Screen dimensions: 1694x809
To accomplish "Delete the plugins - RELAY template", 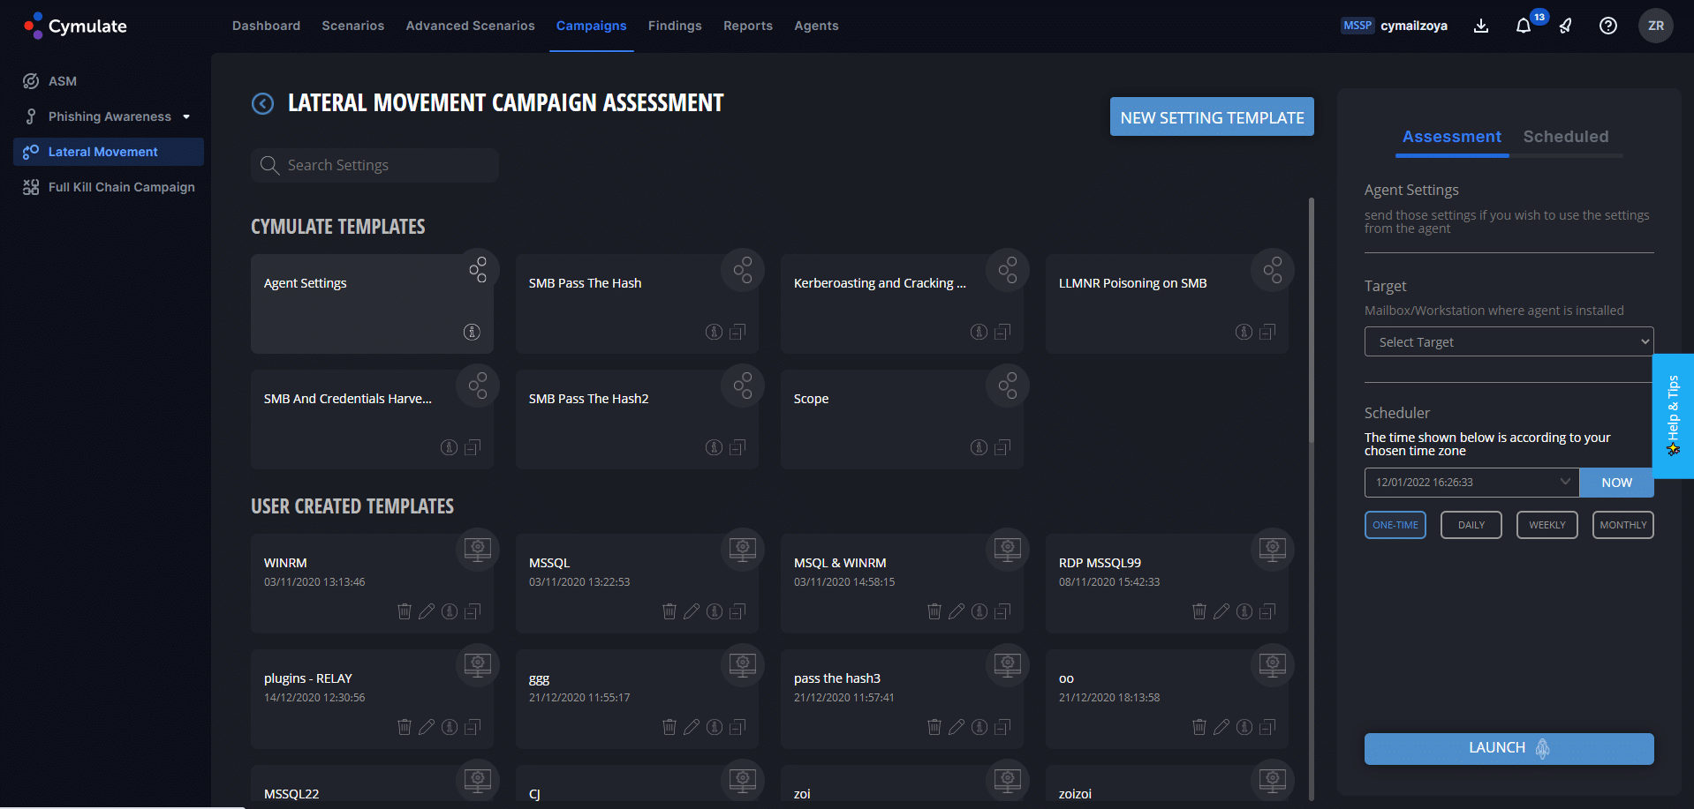I will pyautogui.click(x=405, y=727).
